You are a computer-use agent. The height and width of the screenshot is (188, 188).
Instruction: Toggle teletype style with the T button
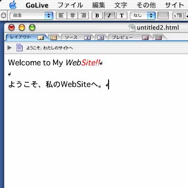pyautogui.click(x=122, y=16)
